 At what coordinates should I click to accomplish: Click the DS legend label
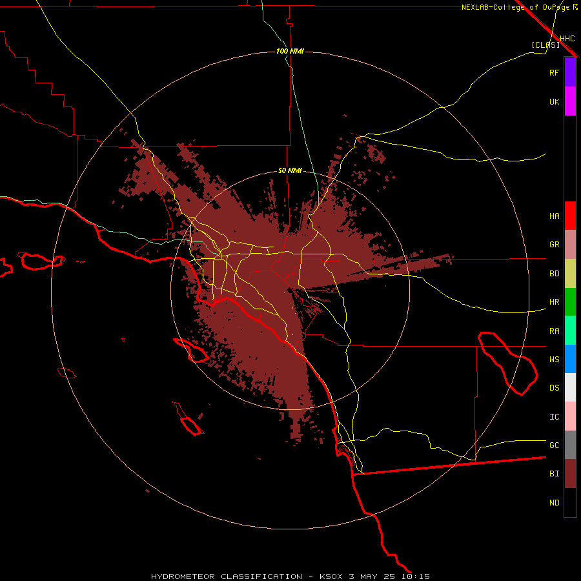point(554,388)
